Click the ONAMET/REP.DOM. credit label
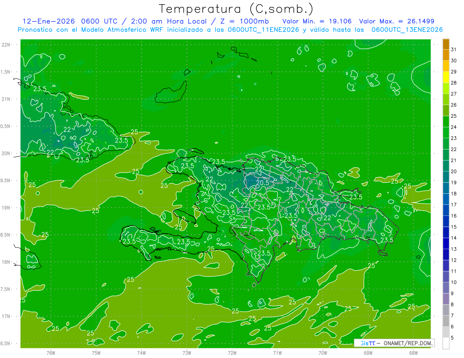The height and width of the screenshot is (358, 464). pos(408,343)
